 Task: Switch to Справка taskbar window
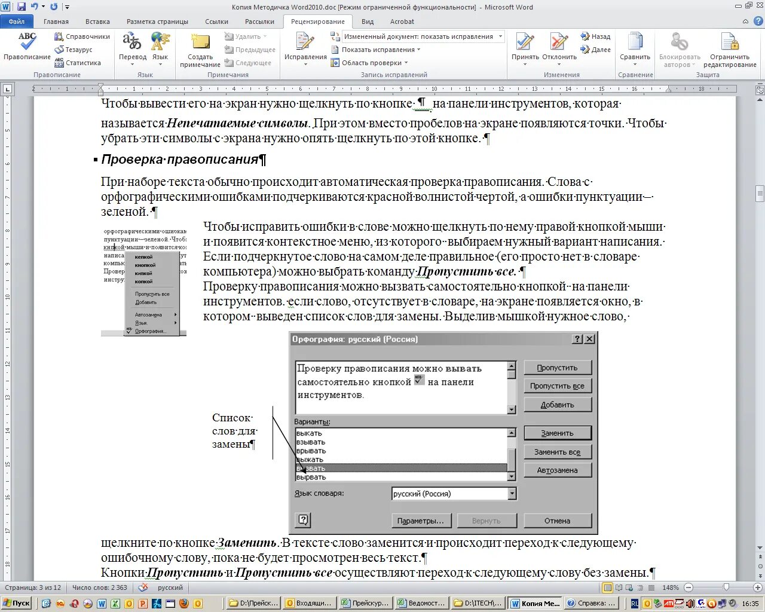pos(592,604)
